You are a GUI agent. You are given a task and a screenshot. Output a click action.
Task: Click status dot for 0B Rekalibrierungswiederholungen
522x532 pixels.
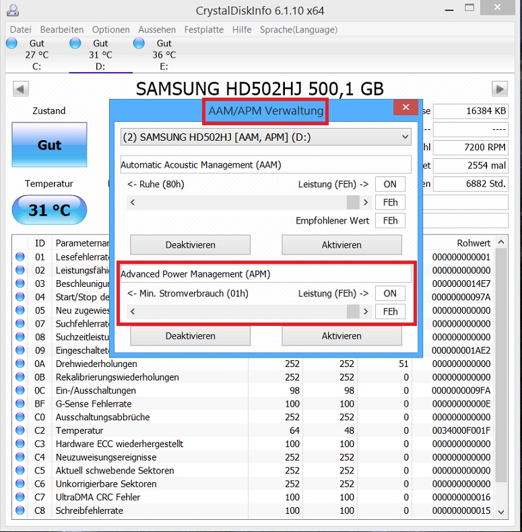20,376
